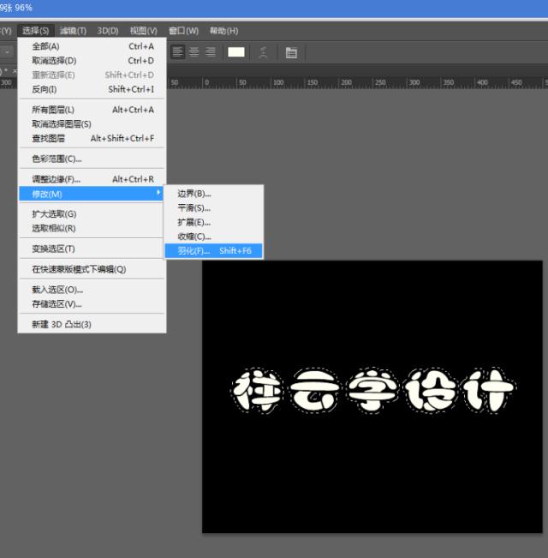Click the create warped text icon
This screenshot has width=548, height=558.
click(x=263, y=52)
